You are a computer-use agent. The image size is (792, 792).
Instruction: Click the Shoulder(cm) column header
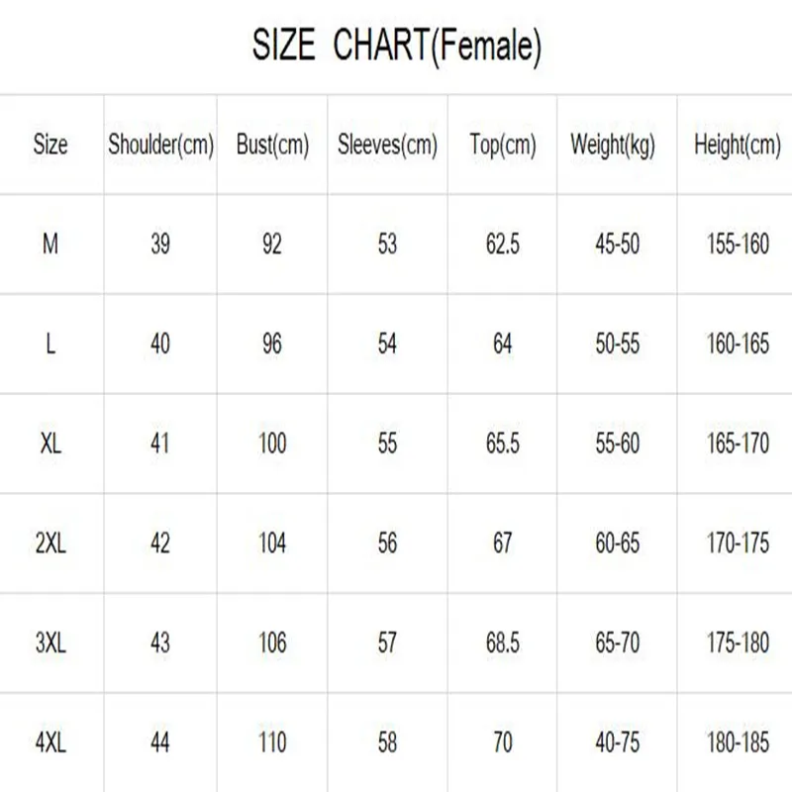[x=160, y=145]
